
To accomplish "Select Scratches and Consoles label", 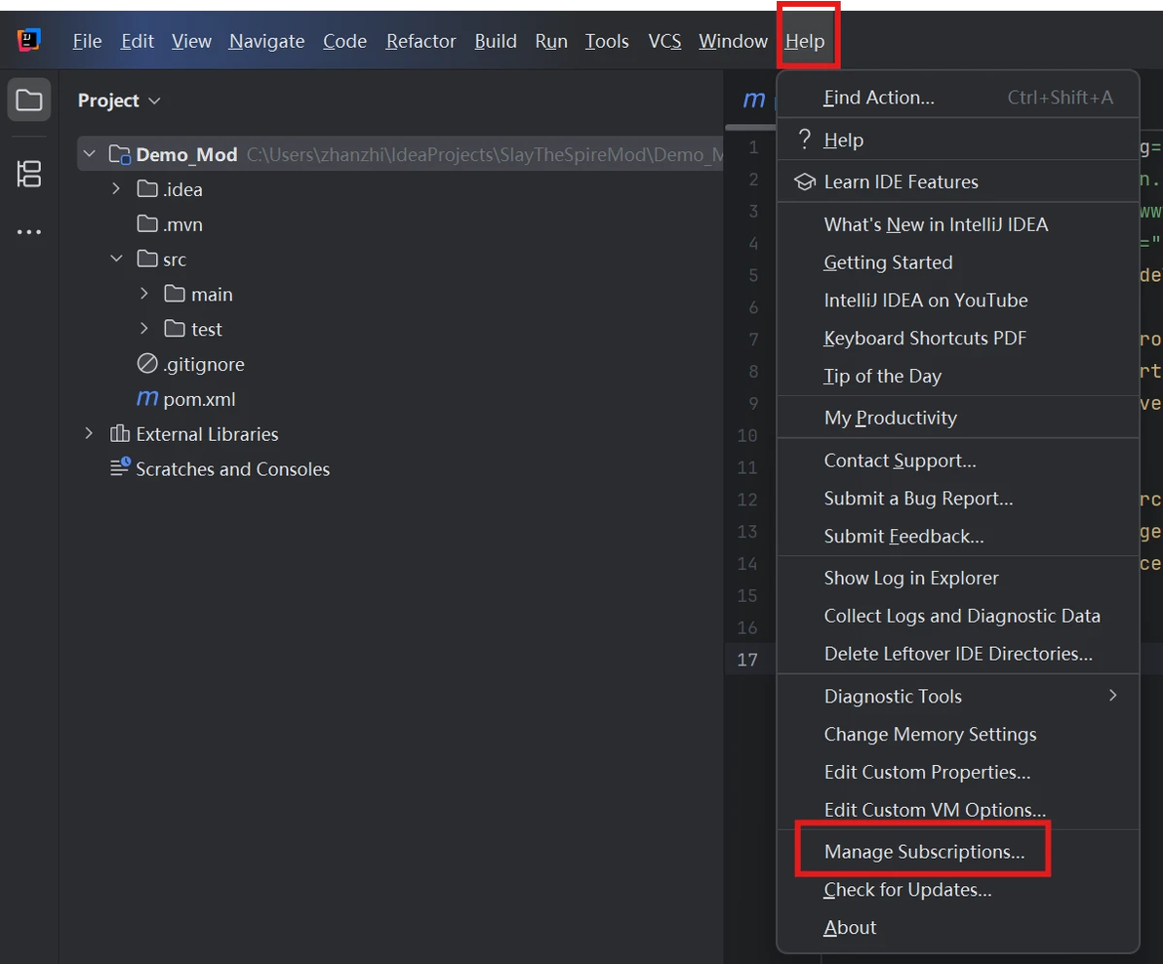I will [233, 468].
